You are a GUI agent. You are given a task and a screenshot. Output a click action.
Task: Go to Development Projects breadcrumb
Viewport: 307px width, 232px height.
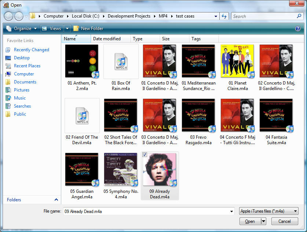click(129, 16)
